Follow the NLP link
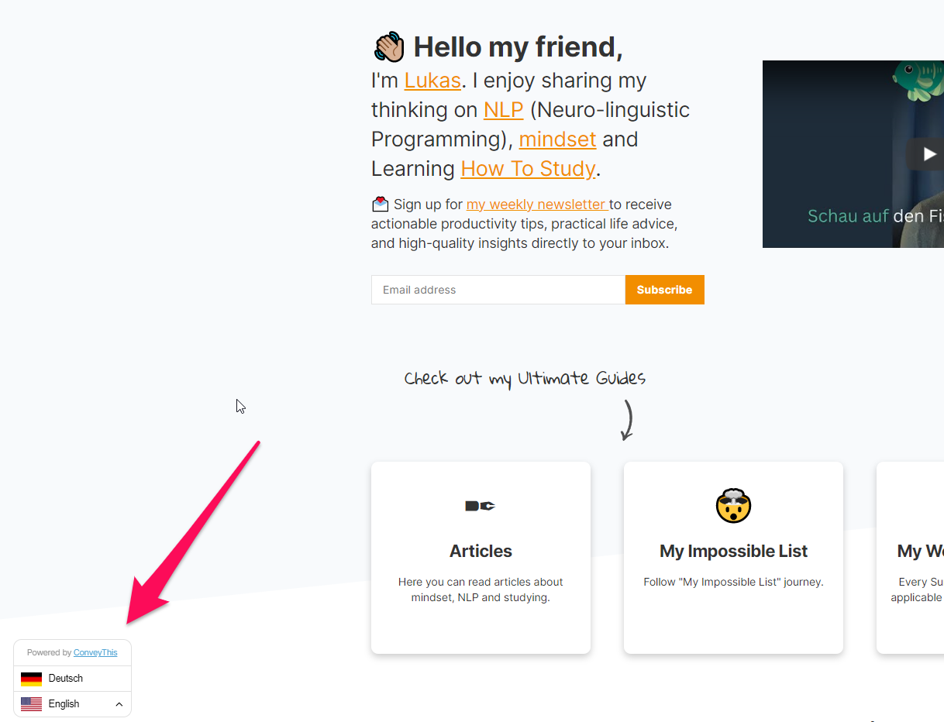 [504, 110]
